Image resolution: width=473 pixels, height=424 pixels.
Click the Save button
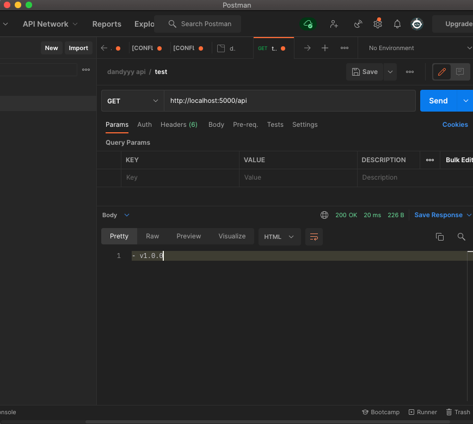(365, 72)
